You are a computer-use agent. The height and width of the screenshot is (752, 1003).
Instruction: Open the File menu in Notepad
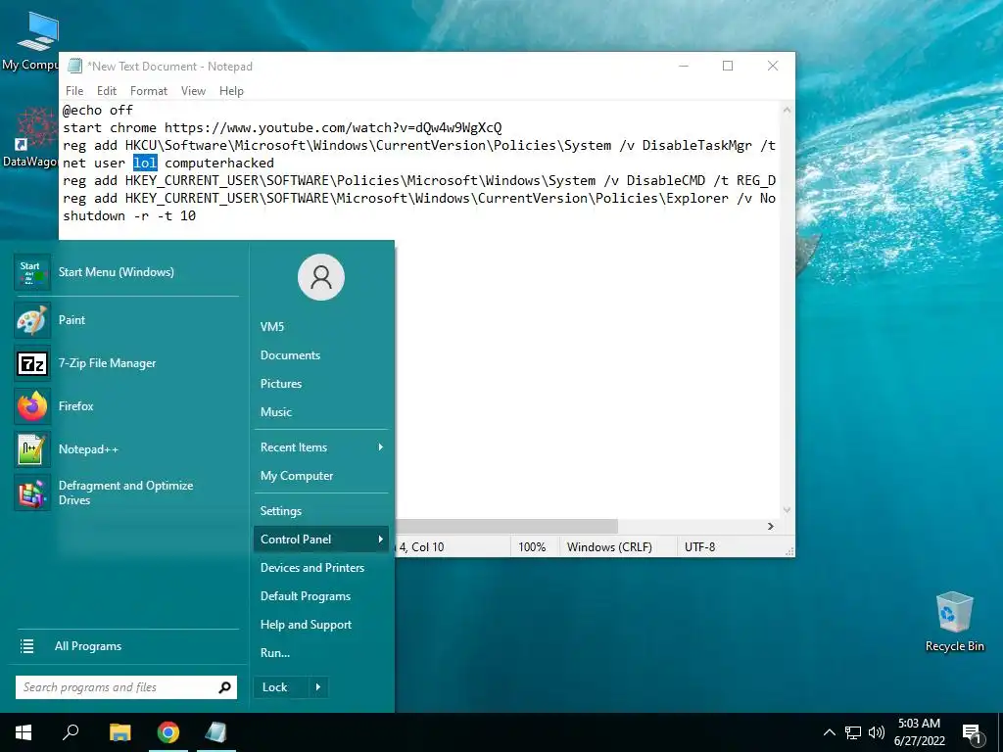tap(74, 91)
